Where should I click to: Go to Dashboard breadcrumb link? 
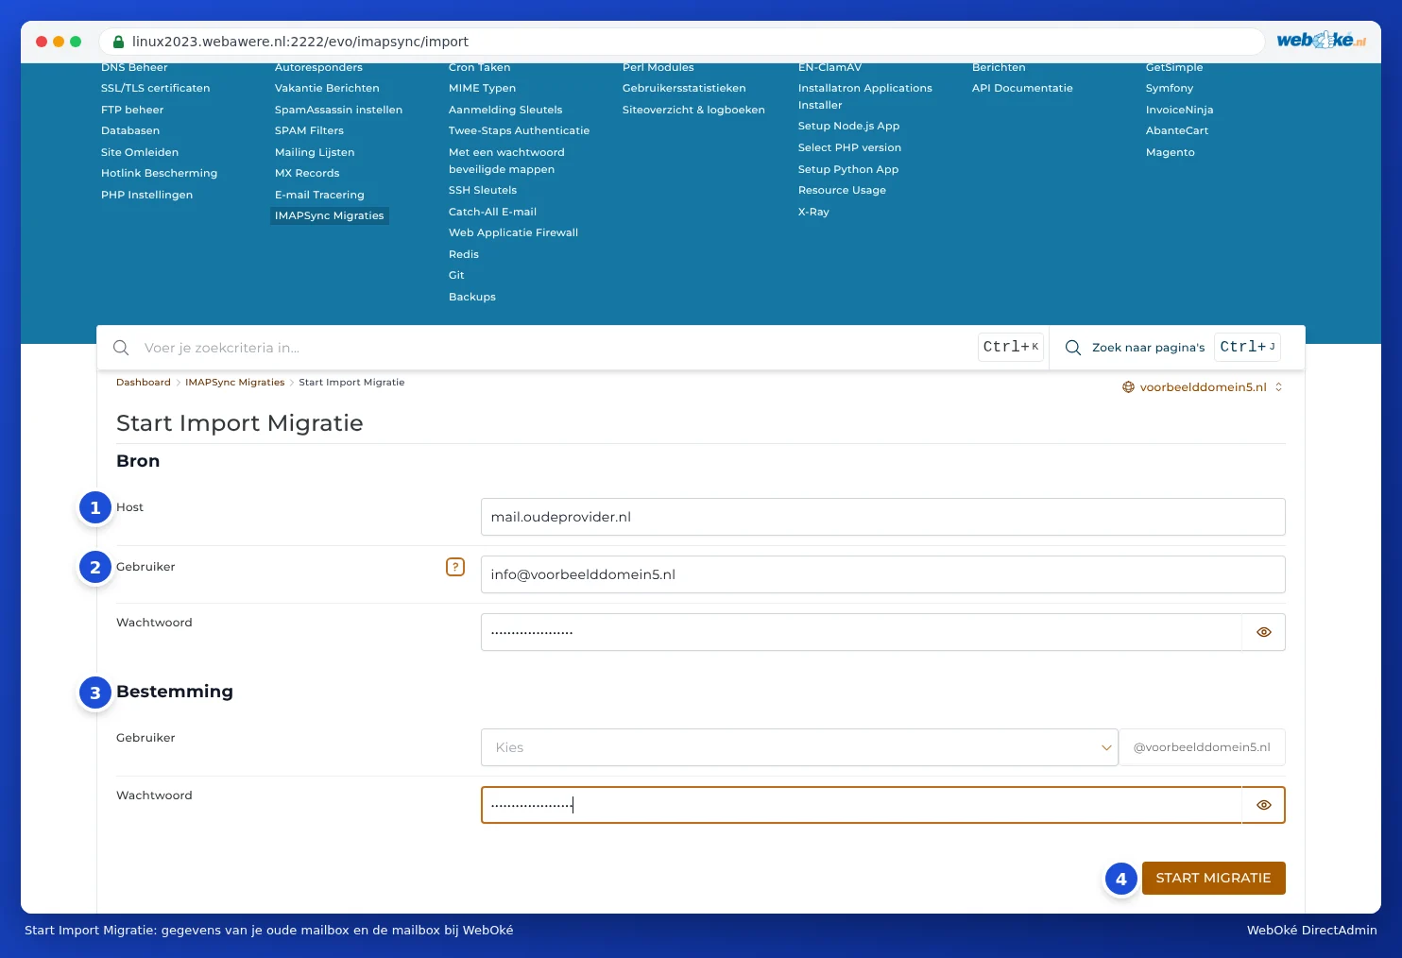[144, 383]
